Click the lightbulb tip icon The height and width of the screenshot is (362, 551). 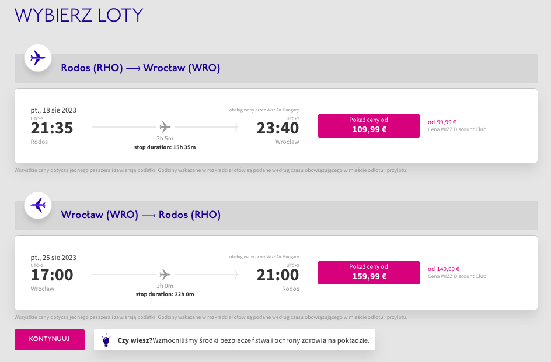point(106,340)
